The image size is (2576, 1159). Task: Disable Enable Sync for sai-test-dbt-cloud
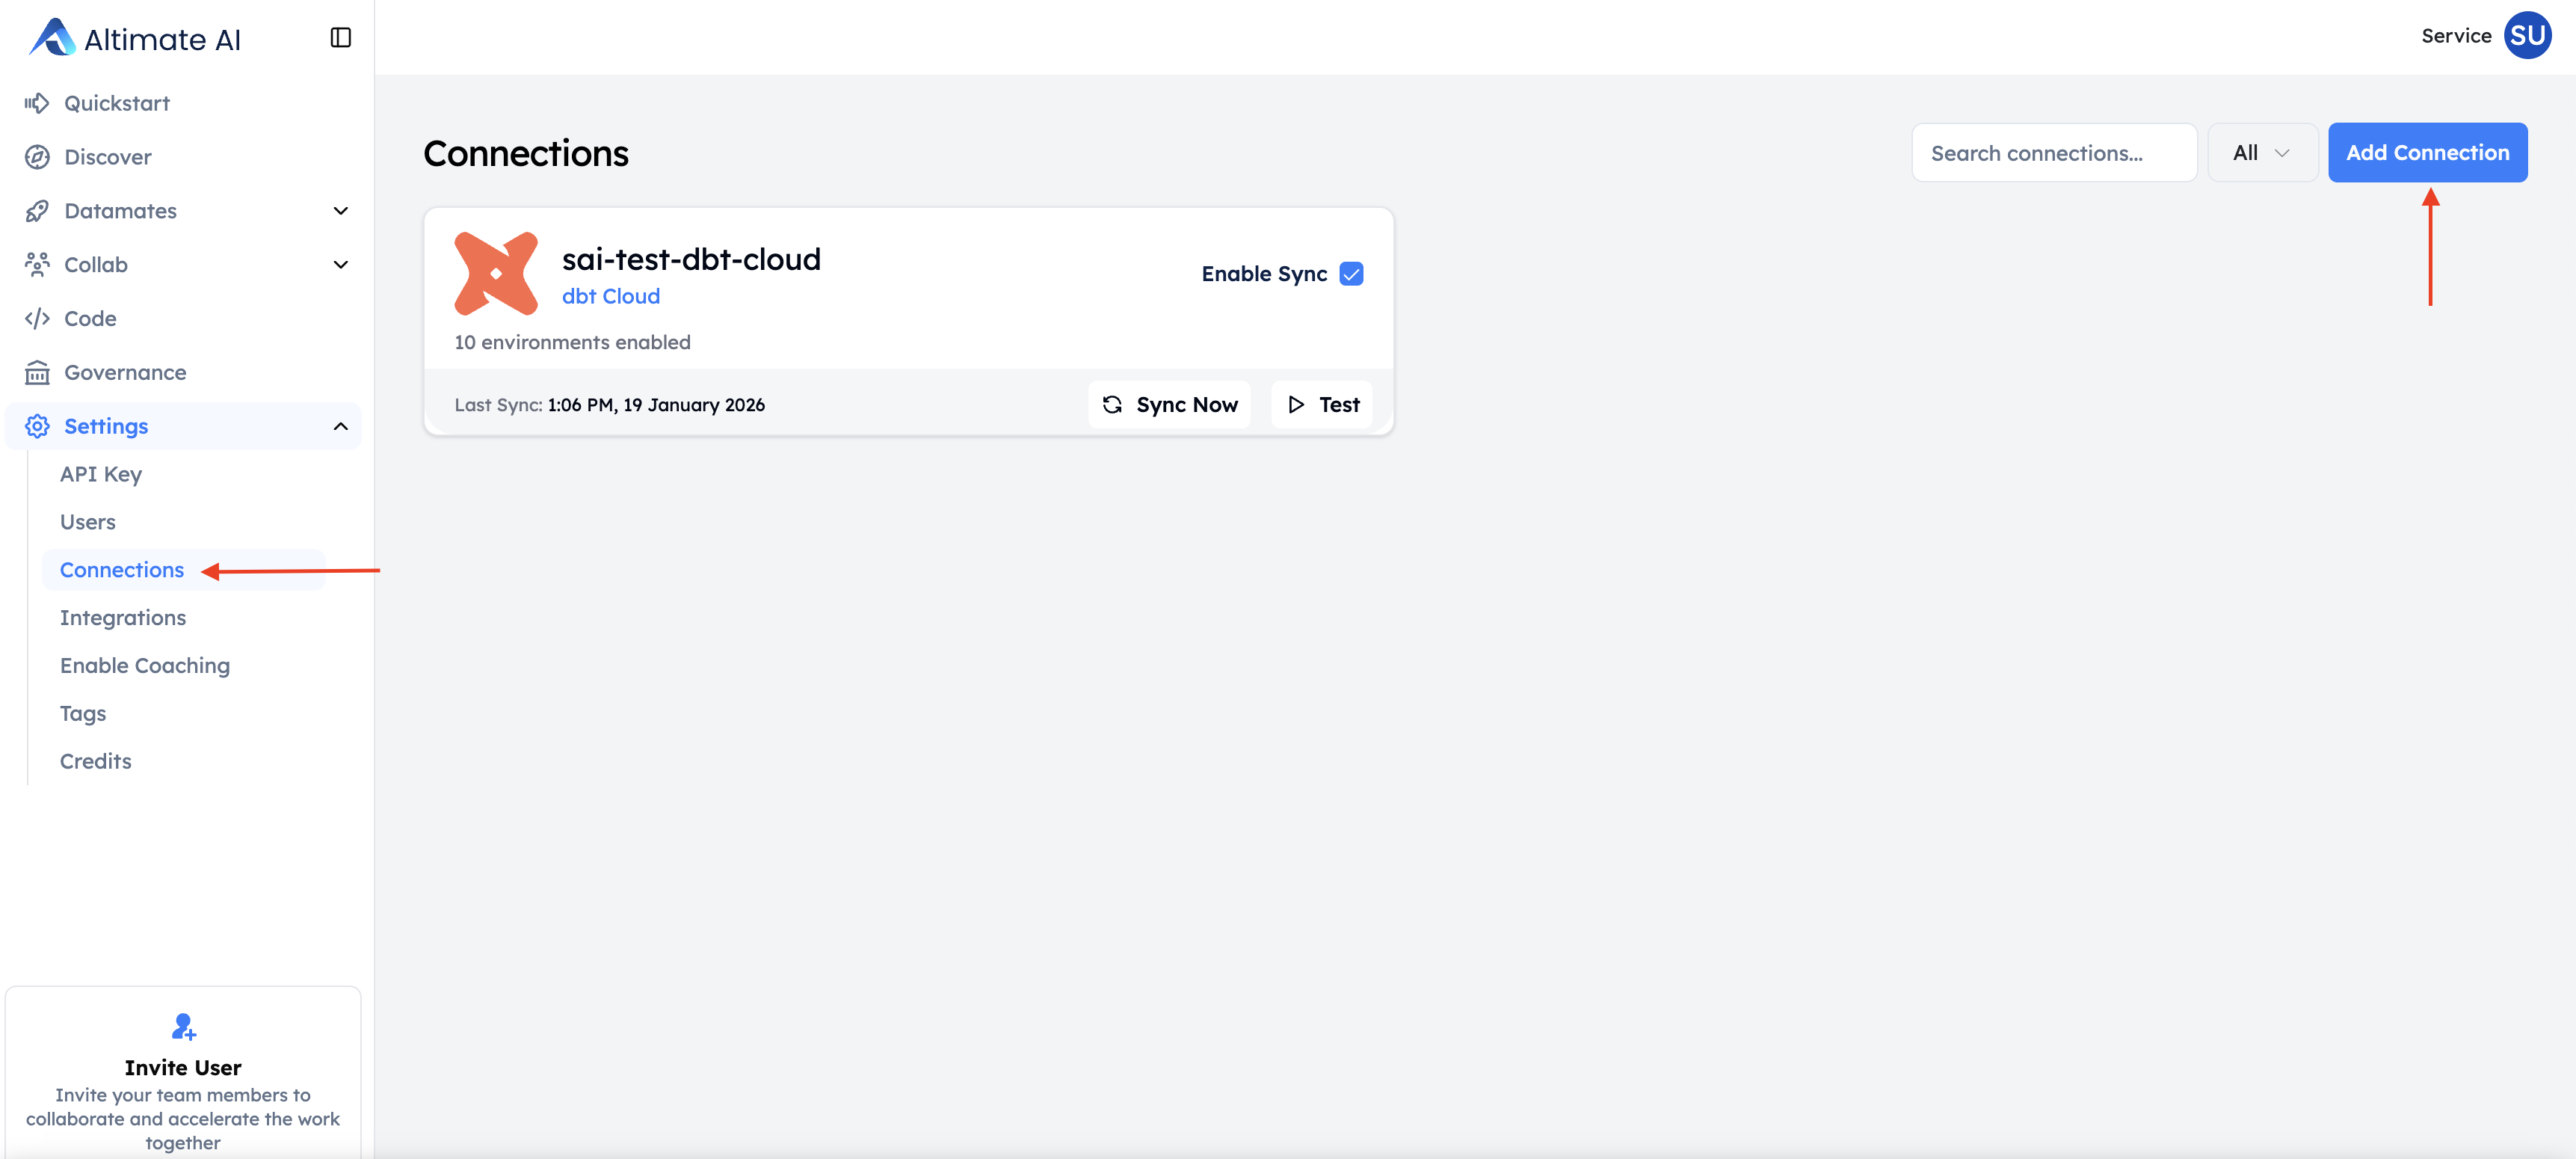(x=1351, y=273)
